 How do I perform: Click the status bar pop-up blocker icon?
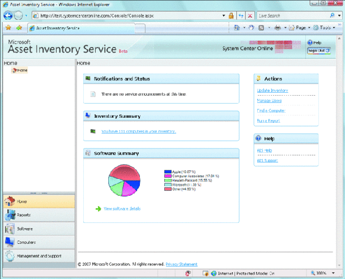(206, 273)
